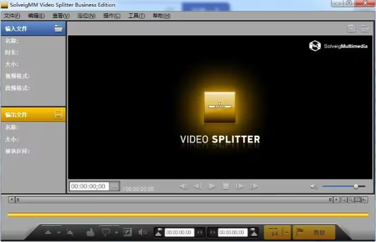This screenshot has width=376, height=242.
Task: Click the Video Splitter title bar icon
Action: 4,5
